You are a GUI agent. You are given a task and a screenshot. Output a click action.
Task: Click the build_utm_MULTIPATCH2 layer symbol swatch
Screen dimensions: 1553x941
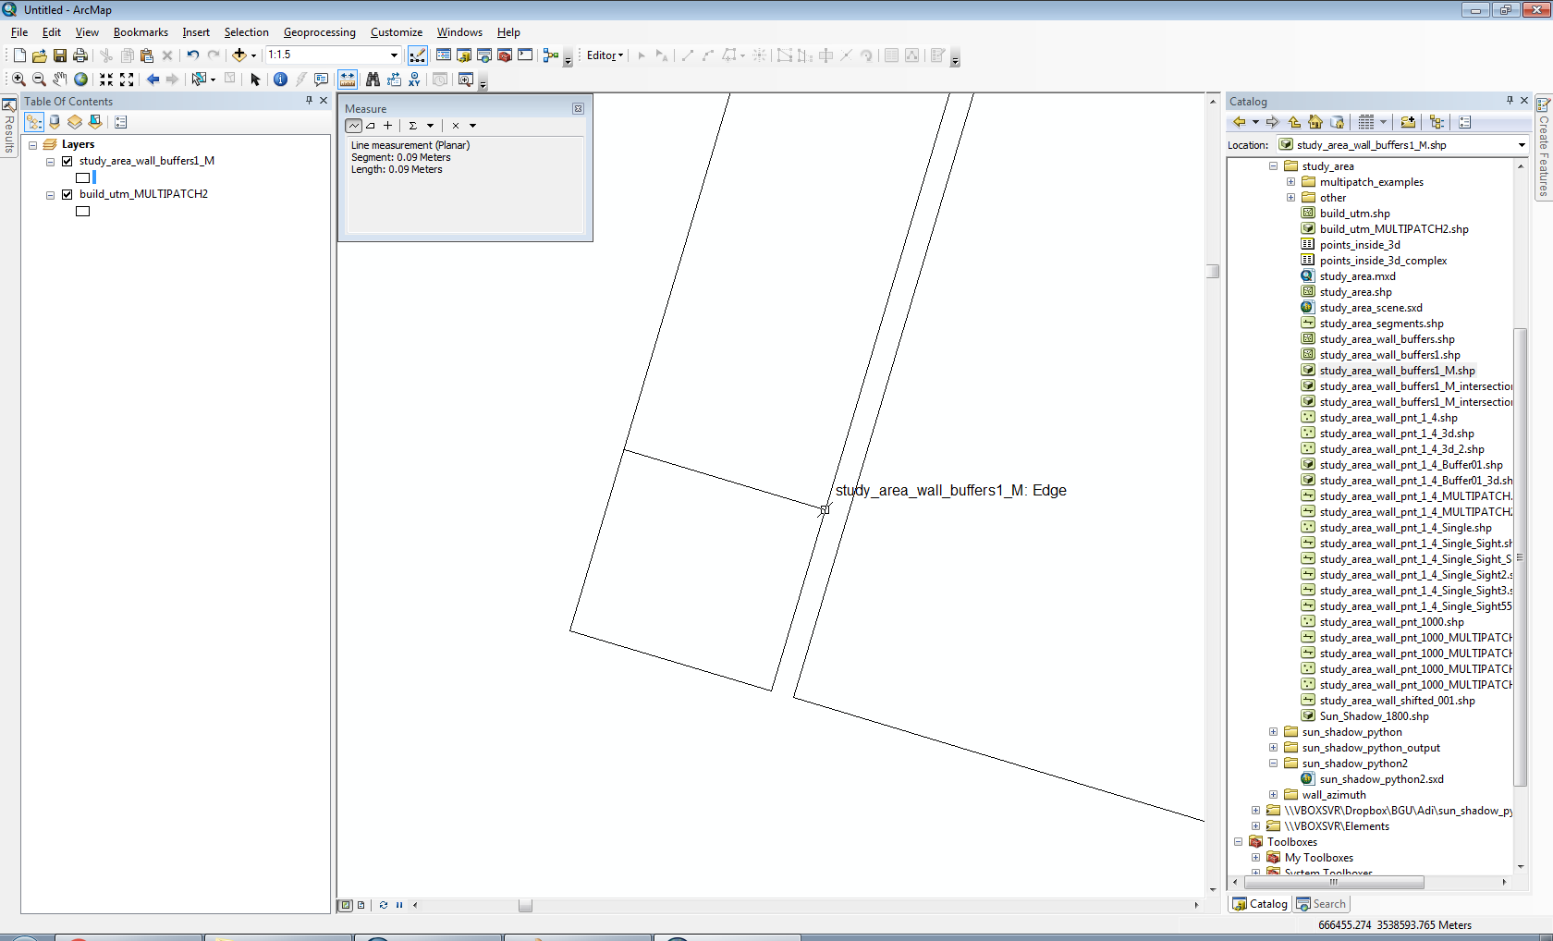coord(82,212)
